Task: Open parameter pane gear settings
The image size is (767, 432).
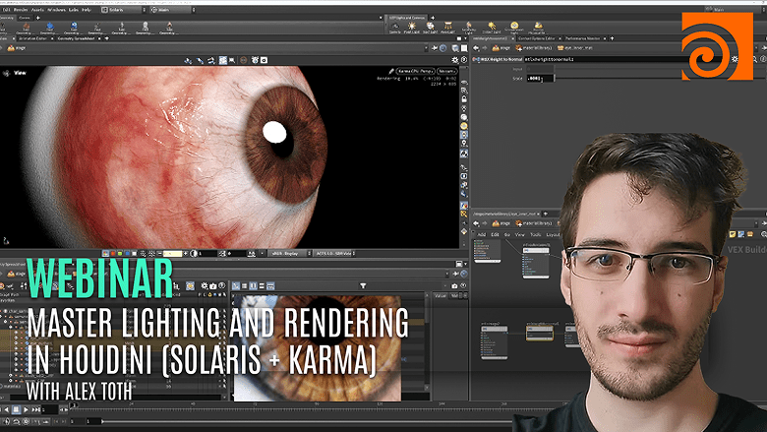Action: pyautogui.click(x=735, y=59)
